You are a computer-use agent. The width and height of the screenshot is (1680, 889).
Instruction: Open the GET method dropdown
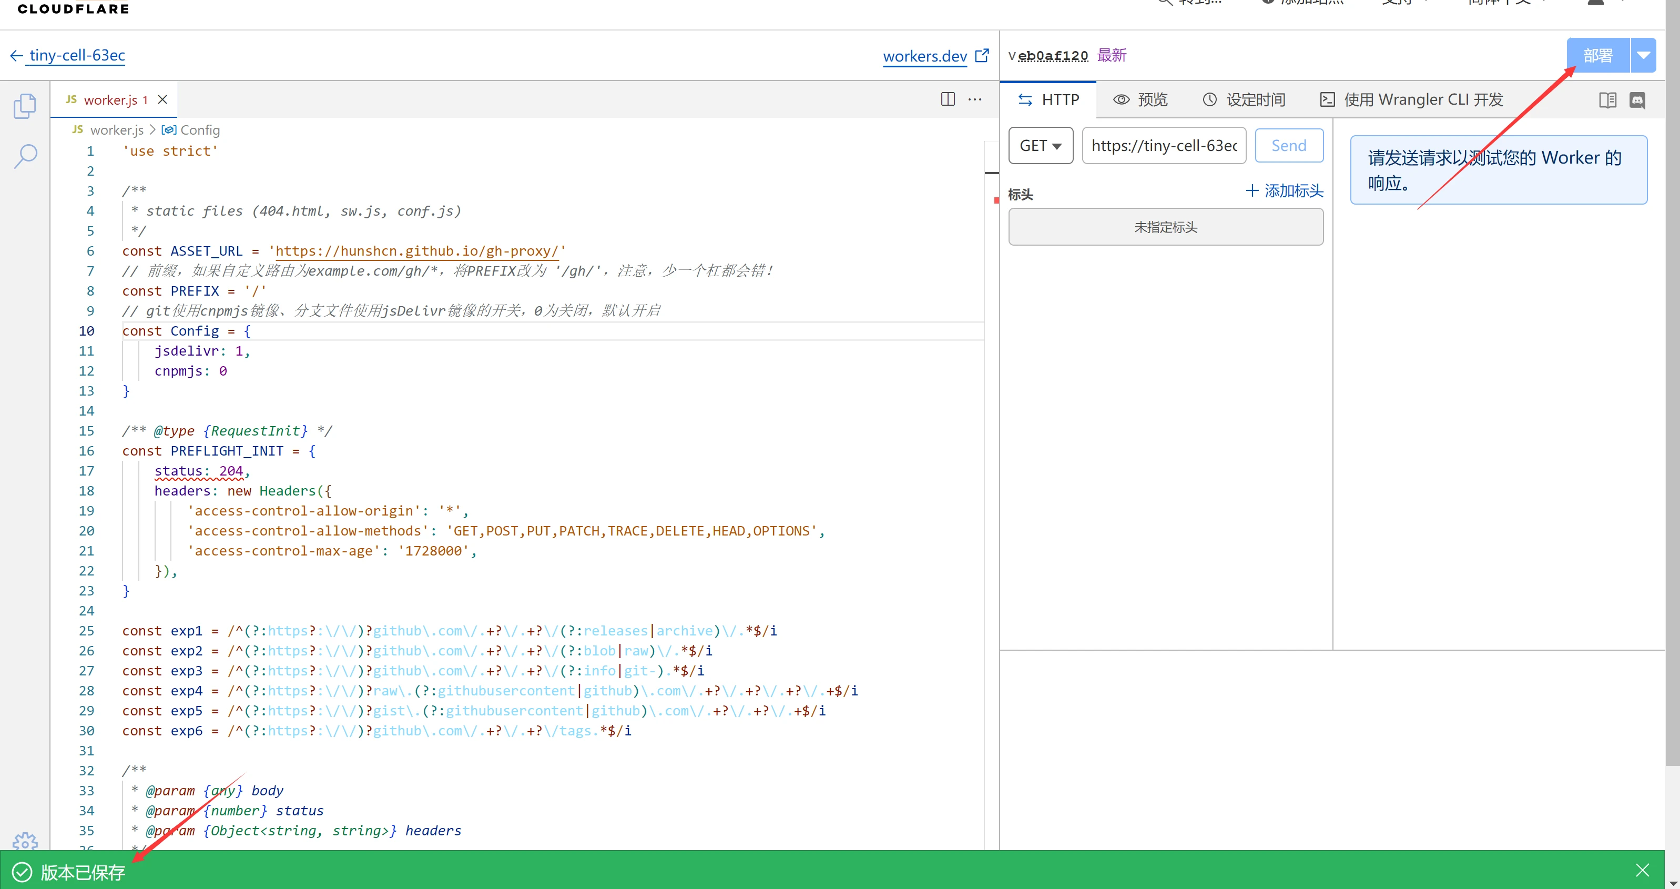coord(1041,146)
